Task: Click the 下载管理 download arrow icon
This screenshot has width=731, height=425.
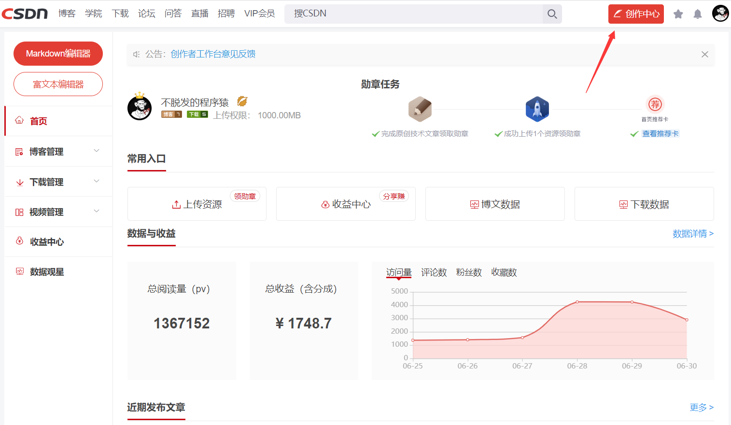Action: (20, 182)
